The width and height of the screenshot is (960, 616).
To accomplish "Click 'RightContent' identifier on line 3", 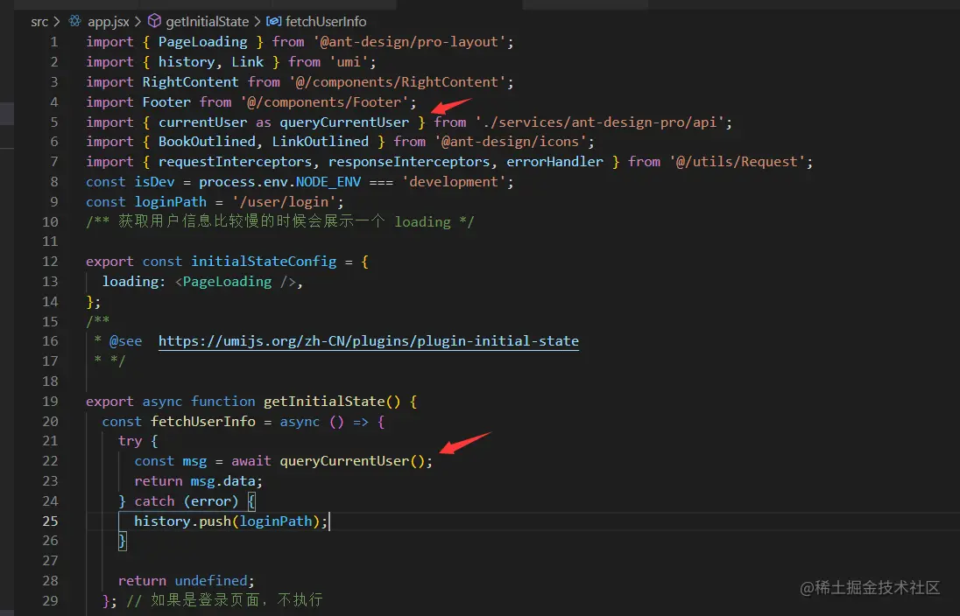I will point(190,82).
